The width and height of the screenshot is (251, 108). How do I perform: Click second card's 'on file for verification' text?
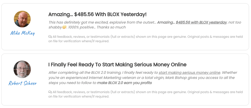coord(79,97)
